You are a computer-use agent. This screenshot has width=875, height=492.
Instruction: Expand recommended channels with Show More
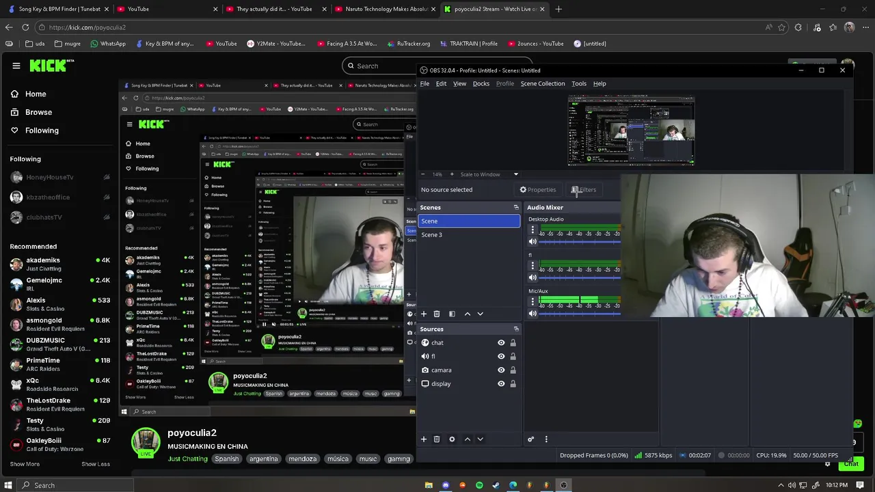coord(25,464)
